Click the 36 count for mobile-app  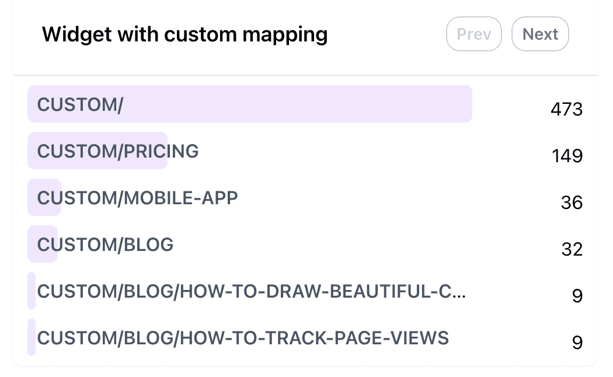[572, 203]
